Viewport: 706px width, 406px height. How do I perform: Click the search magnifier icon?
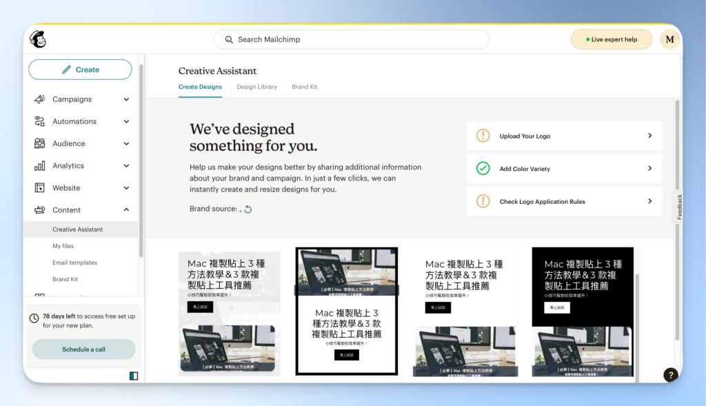click(229, 39)
